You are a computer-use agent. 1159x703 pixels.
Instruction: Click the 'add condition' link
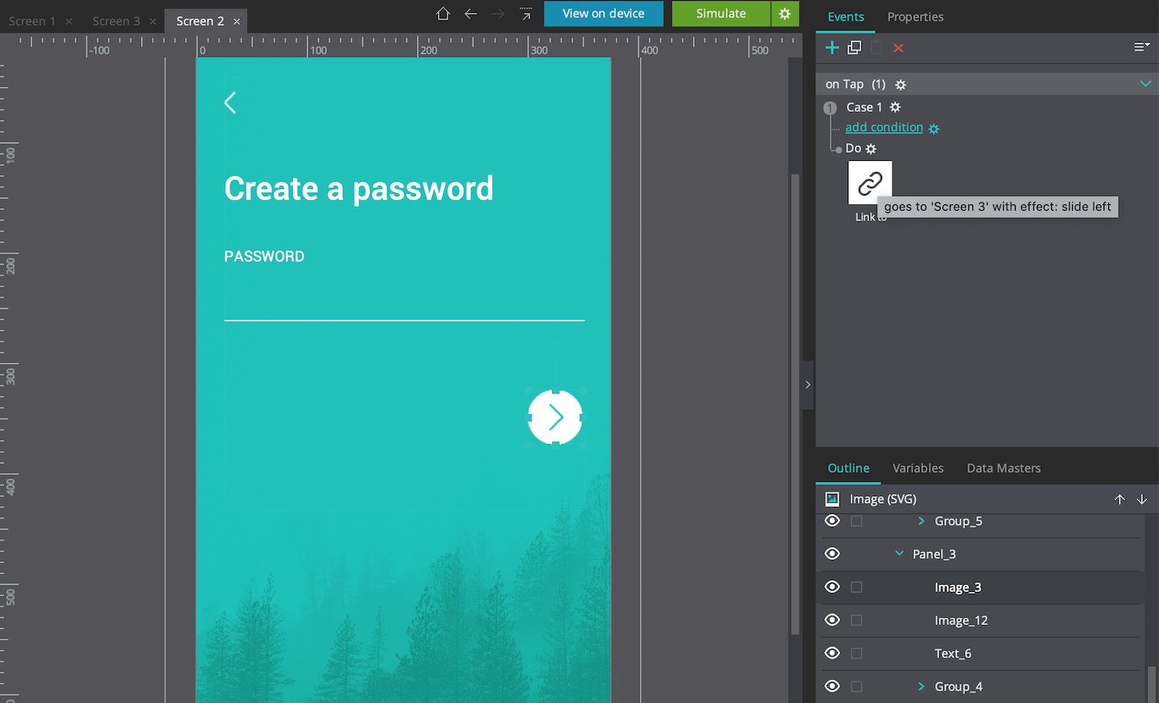[884, 127]
